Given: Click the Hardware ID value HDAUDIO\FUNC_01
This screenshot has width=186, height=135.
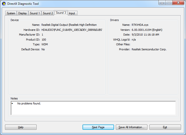Looking at the screenshot, I should 72,30.
